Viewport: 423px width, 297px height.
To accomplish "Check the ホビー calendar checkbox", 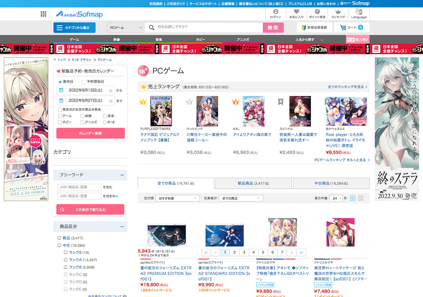I will pyautogui.click(x=60, y=122).
